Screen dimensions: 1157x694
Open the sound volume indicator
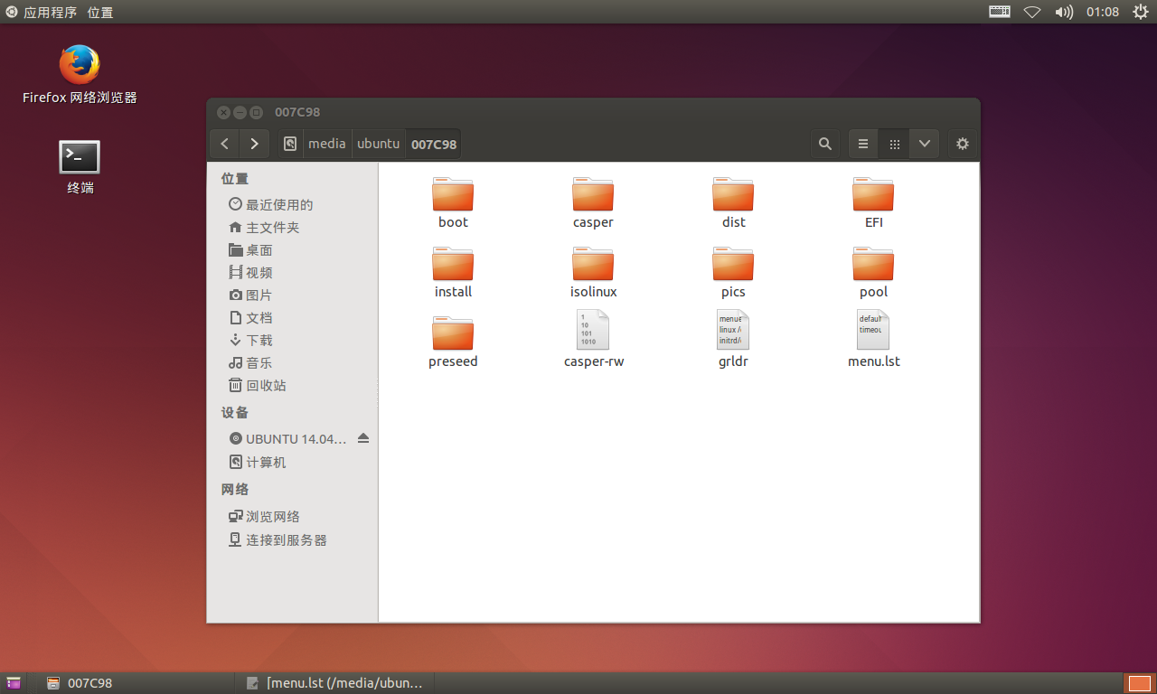(x=1064, y=12)
